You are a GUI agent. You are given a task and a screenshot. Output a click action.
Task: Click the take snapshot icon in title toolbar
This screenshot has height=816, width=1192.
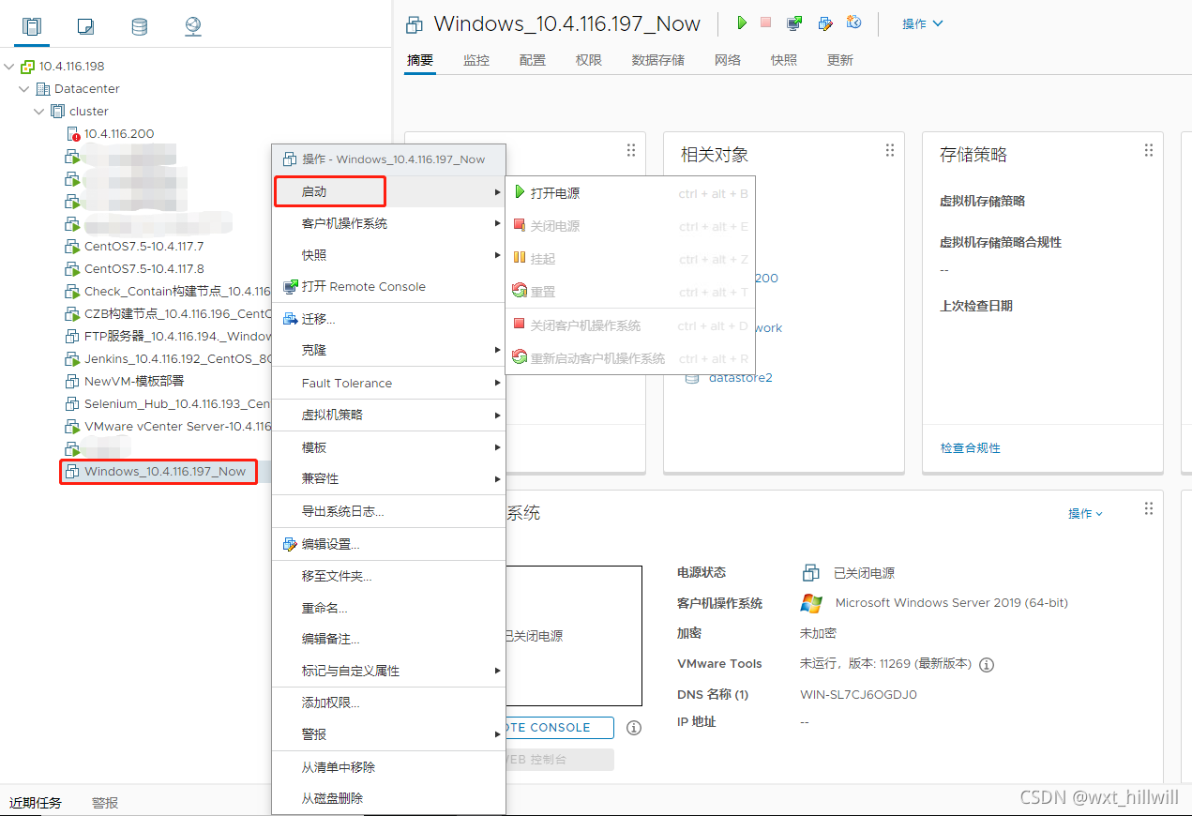point(853,23)
